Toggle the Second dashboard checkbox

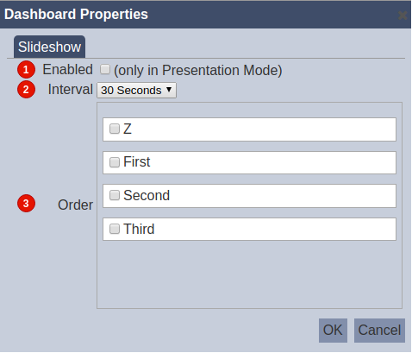pos(115,195)
